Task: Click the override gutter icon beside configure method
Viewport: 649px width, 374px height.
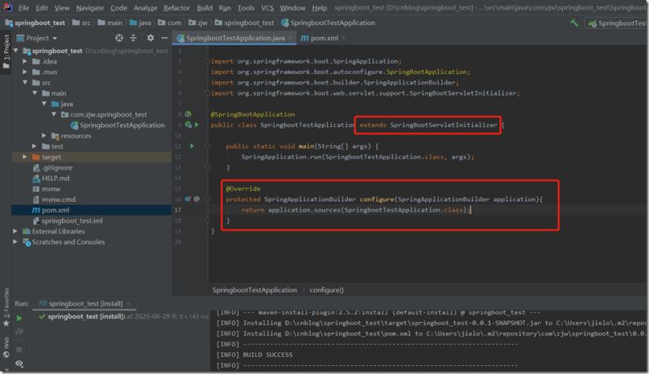Action: coord(187,198)
